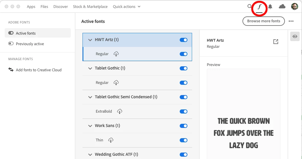
Task: Open the fonts italic f icon
Action: coord(259,7)
